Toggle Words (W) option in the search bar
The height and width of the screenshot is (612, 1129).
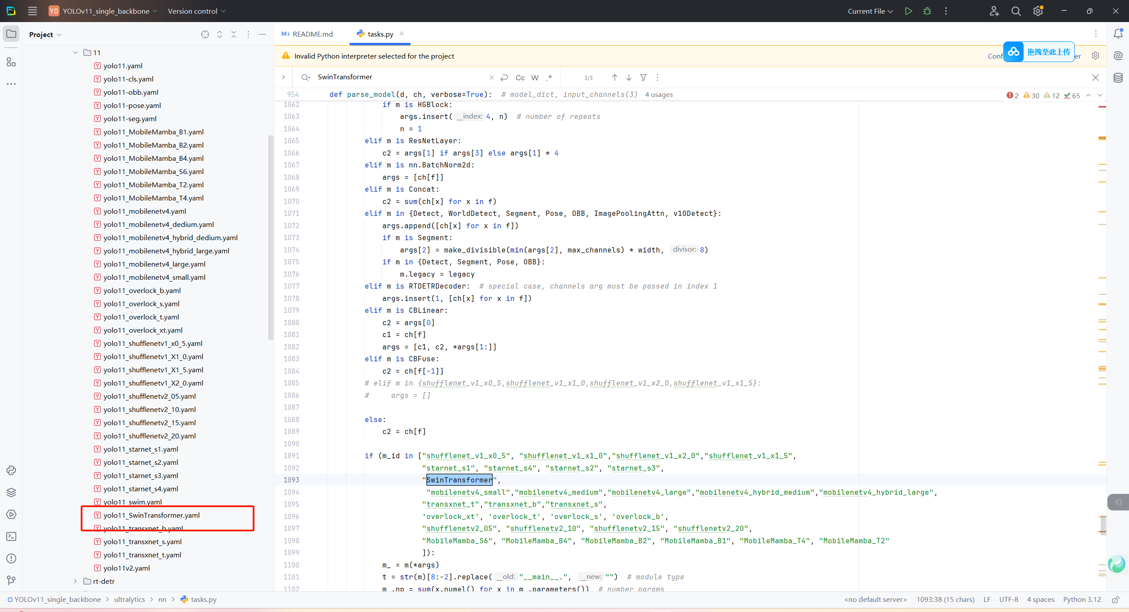[x=535, y=78]
